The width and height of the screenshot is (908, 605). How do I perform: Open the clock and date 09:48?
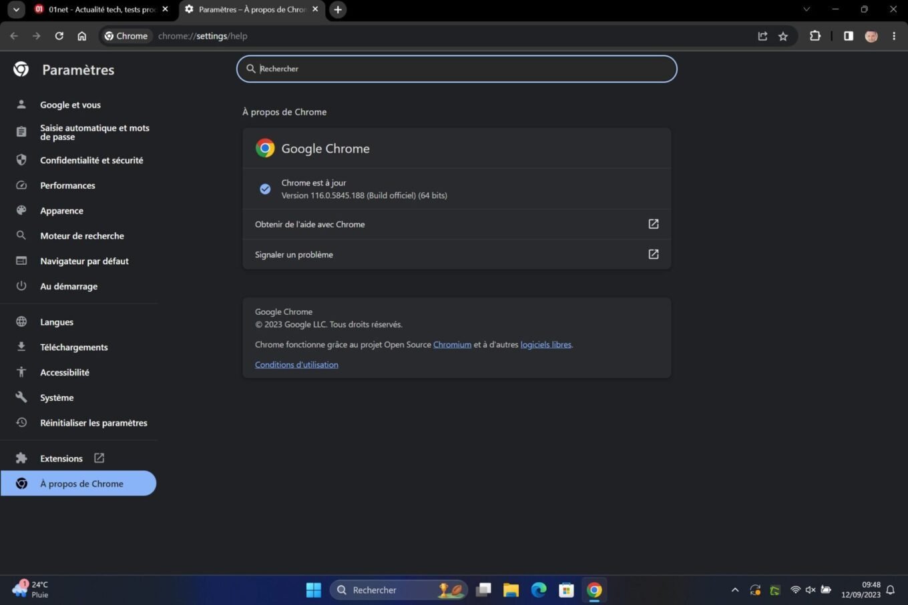(x=861, y=590)
